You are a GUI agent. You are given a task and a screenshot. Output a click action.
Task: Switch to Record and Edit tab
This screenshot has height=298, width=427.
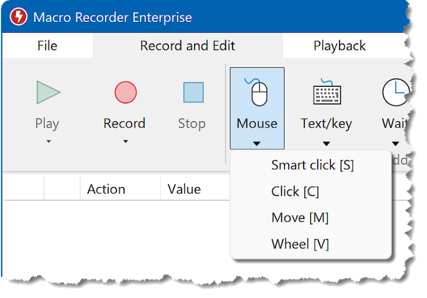coord(187,46)
